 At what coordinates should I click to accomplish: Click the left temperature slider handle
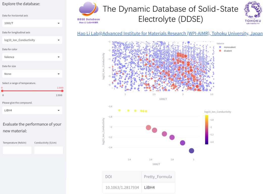[2, 91]
